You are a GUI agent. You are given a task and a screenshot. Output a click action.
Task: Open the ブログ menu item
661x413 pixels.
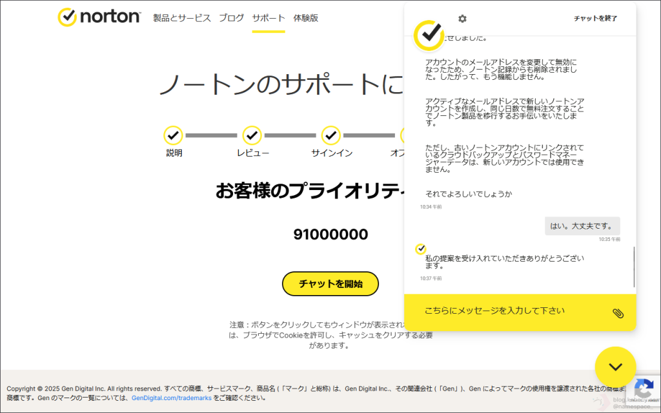231,18
